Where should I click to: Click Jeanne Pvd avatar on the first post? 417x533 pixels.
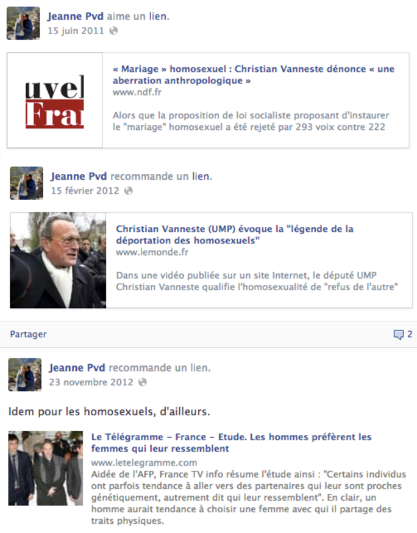pos(23,23)
